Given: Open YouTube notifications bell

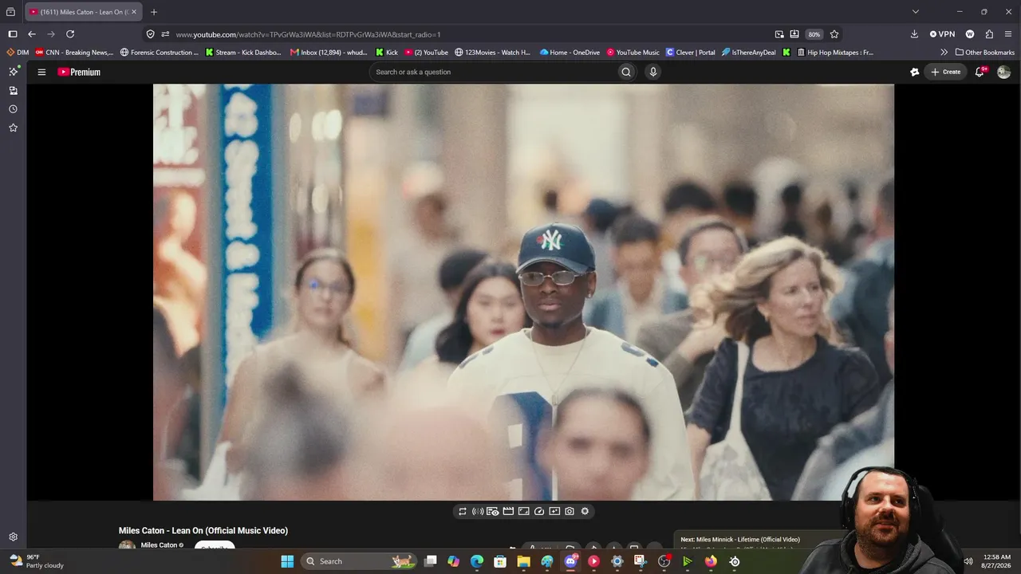Looking at the screenshot, I should click(x=980, y=72).
